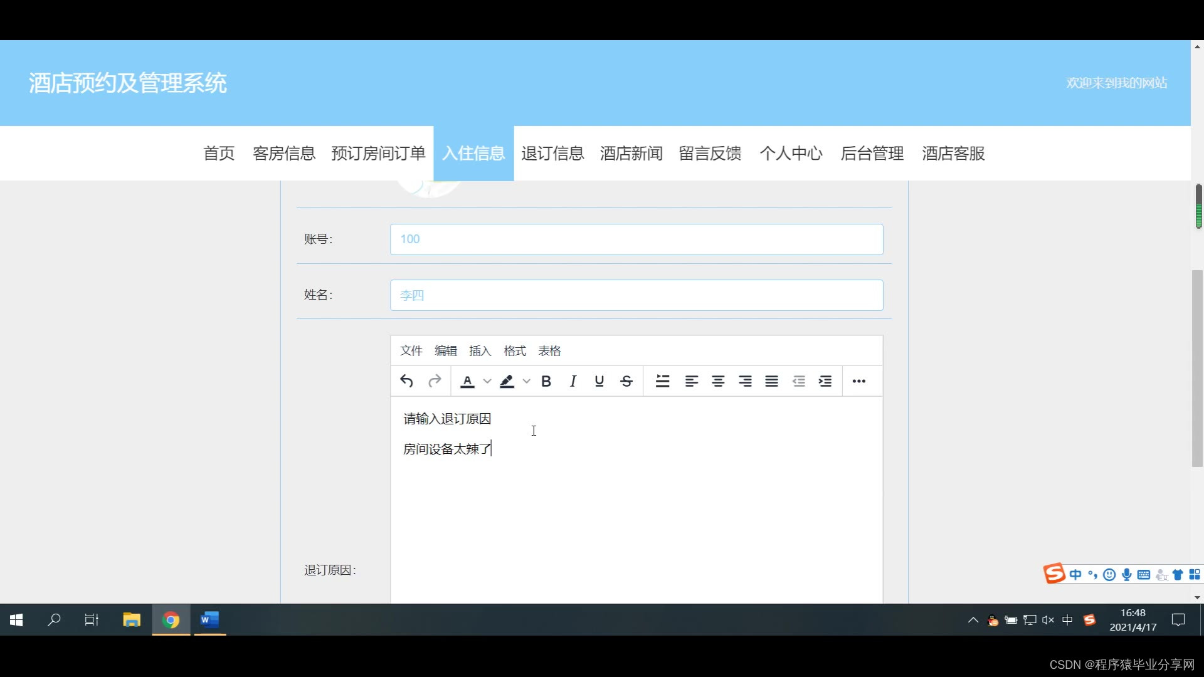Viewport: 1204px width, 677px height.
Task: Click the redo arrow in editor toolbar
Action: point(435,381)
